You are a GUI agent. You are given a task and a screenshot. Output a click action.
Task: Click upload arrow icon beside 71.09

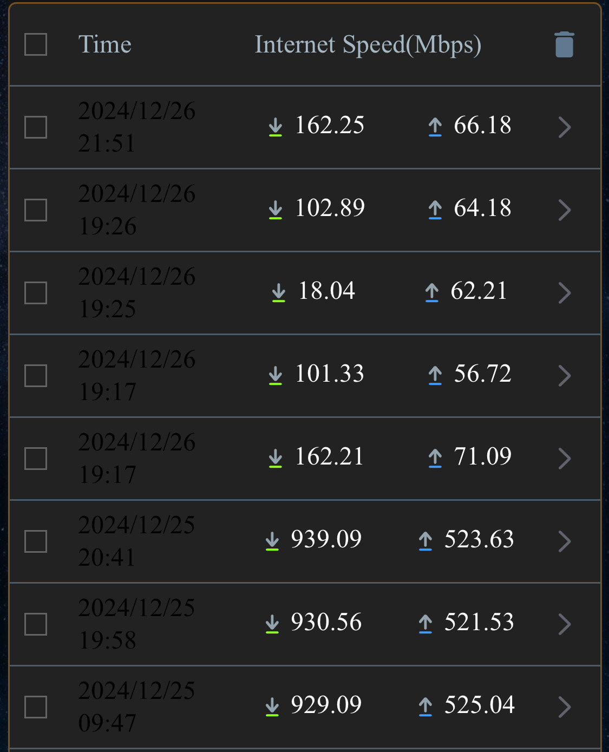tap(435, 459)
